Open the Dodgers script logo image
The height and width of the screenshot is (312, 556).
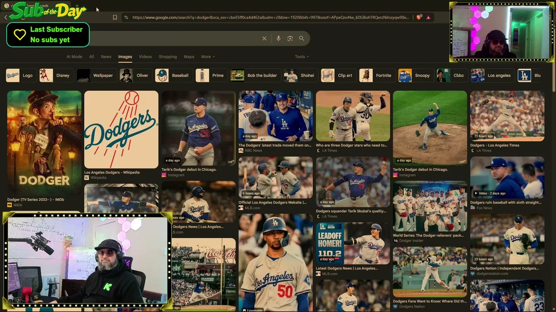point(121,129)
